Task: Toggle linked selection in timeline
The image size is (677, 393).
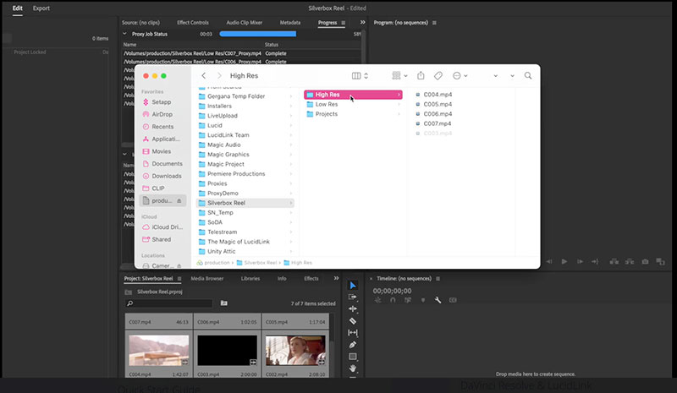Action: click(408, 300)
